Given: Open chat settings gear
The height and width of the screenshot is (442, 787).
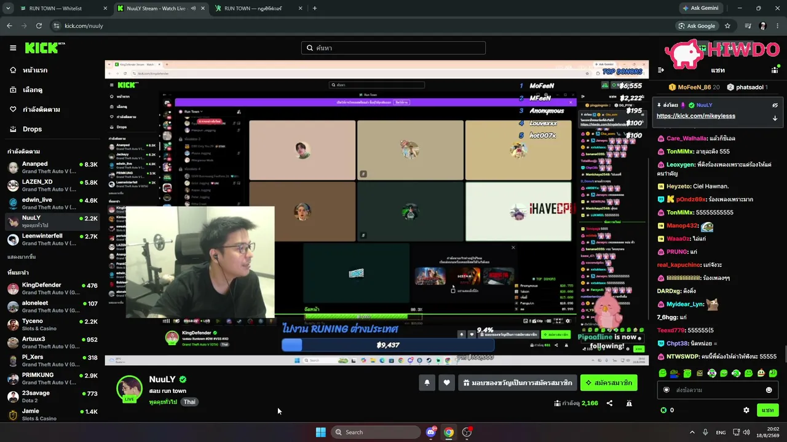Looking at the screenshot, I should [x=746, y=410].
